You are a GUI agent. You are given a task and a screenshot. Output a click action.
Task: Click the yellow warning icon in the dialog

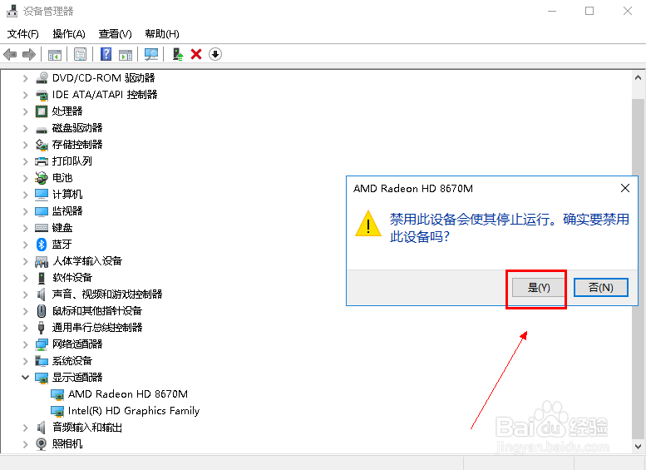coord(368,224)
